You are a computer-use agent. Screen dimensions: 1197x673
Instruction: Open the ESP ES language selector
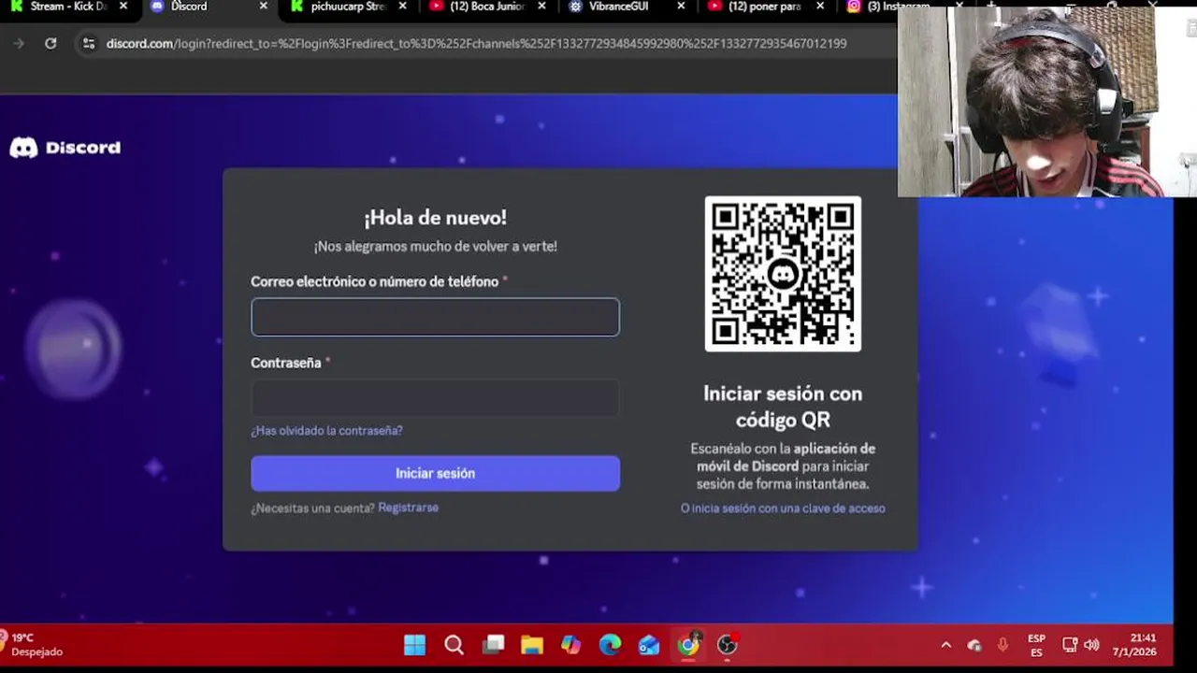click(1036, 645)
